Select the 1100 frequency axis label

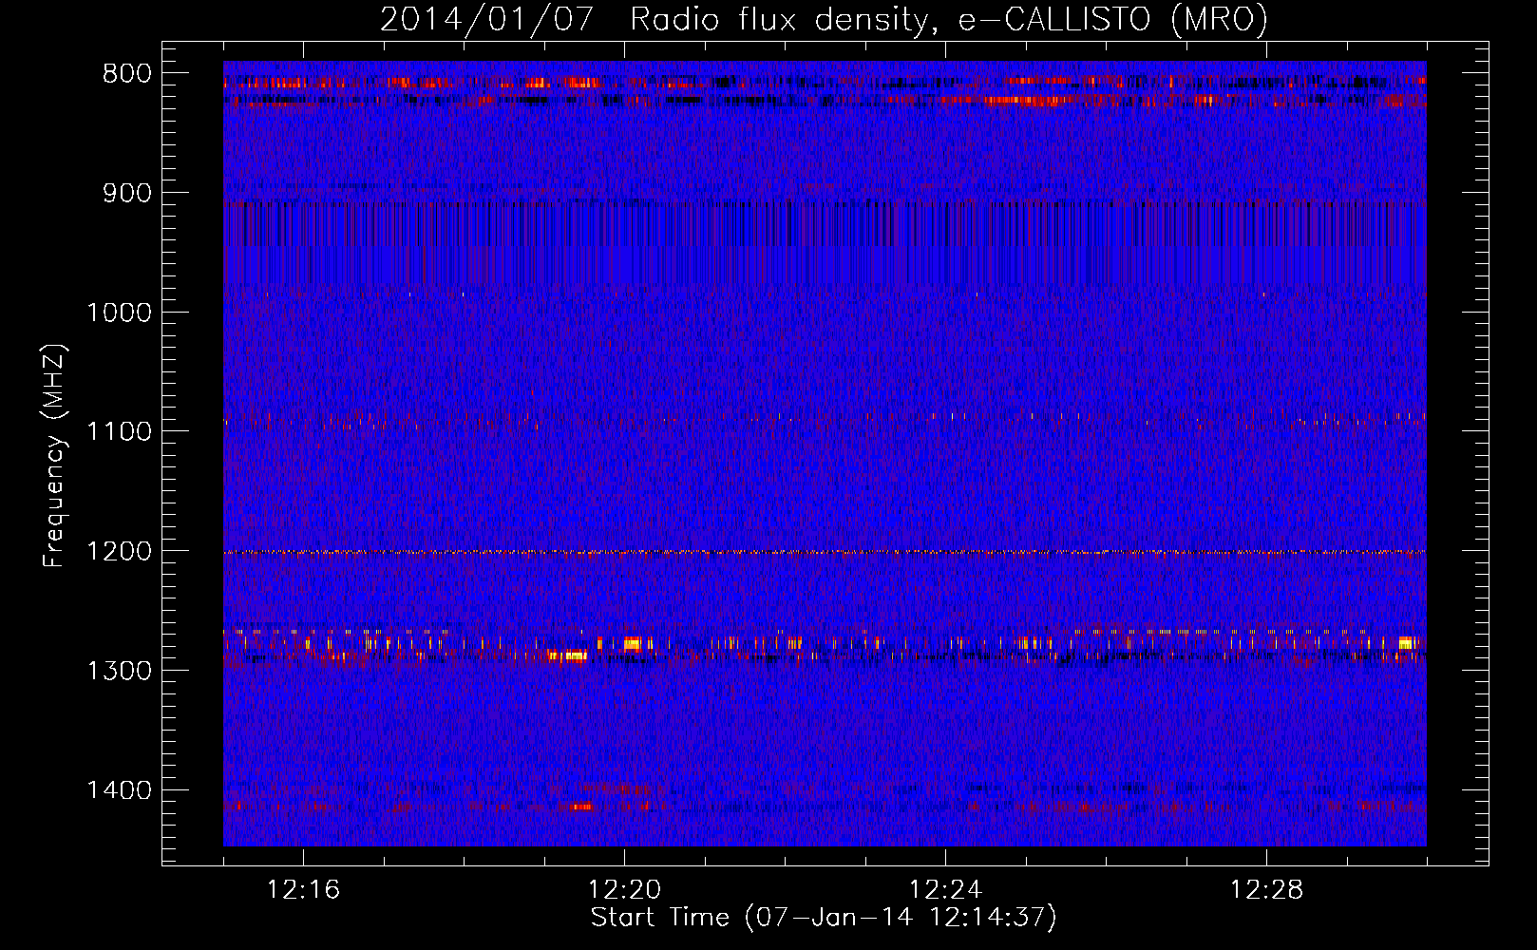pos(119,431)
